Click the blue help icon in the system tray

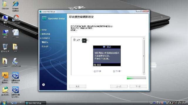coord(155,103)
